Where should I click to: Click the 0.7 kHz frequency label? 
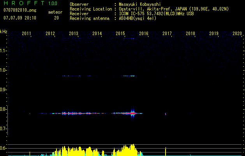(x=3, y=129)
